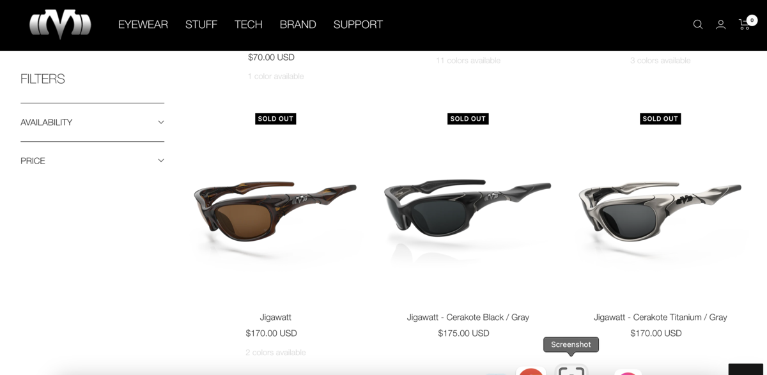The height and width of the screenshot is (375, 767).
Task: Click the Screenshot capture dock icon
Action: click(571, 370)
